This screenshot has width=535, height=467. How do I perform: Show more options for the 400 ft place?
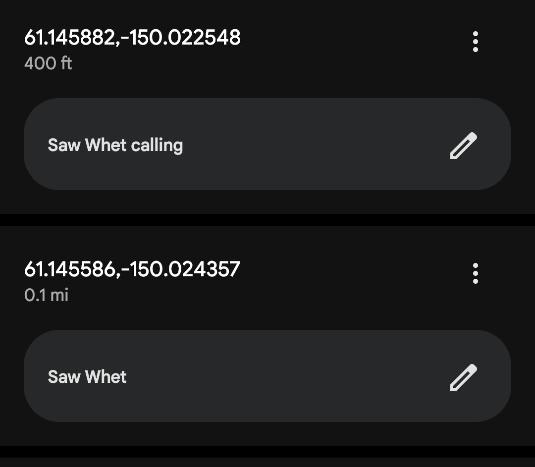pos(475,42)
